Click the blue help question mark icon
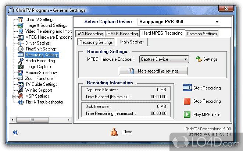The image size is (243, 151). 15,132
